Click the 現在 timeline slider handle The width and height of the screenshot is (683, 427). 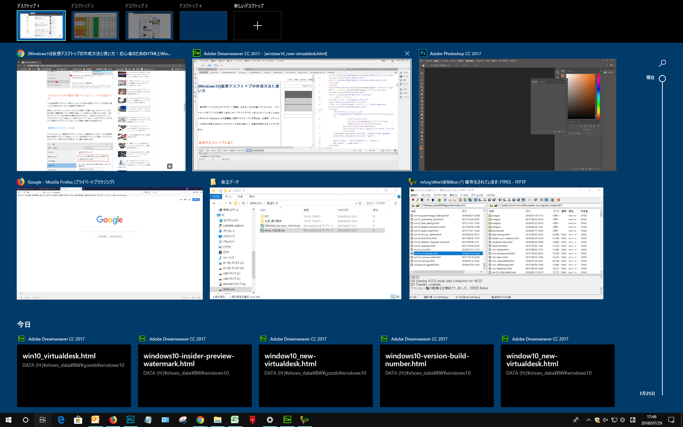[662, 79]
